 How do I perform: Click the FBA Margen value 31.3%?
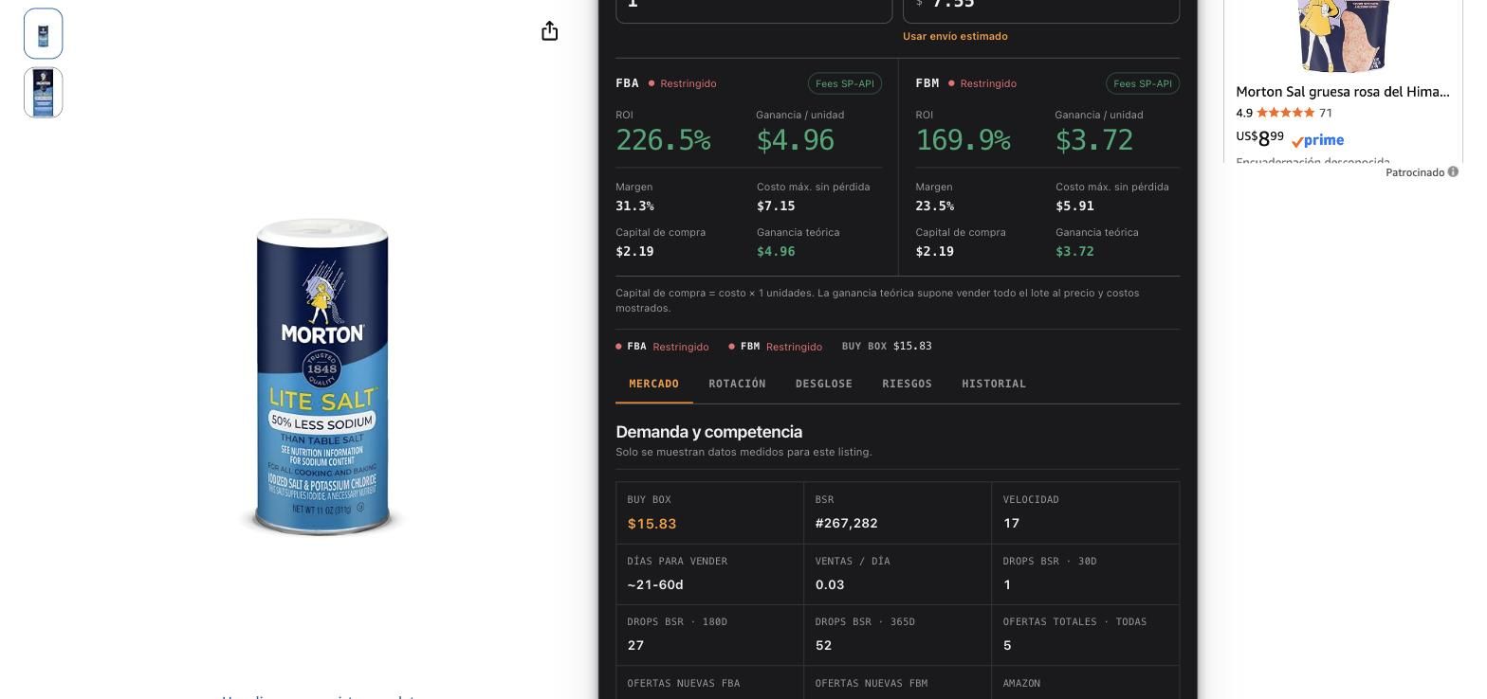(634, 206)
